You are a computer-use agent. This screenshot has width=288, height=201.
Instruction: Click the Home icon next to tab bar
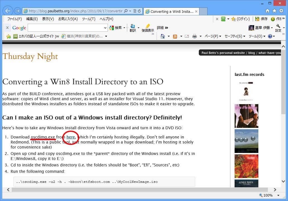click(x=268, y=11)
